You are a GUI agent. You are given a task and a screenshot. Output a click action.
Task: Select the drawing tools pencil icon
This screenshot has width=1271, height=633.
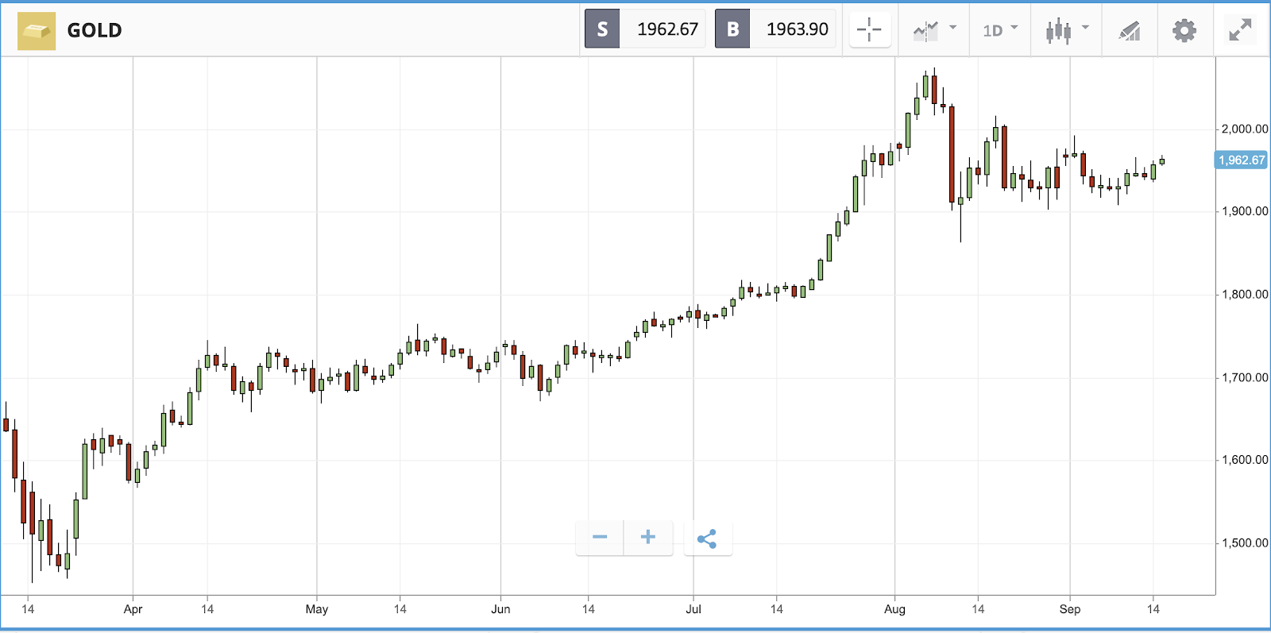(x=1130, y=31)
